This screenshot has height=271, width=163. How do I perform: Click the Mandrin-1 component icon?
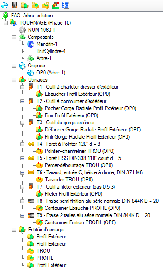coord(31,44)
